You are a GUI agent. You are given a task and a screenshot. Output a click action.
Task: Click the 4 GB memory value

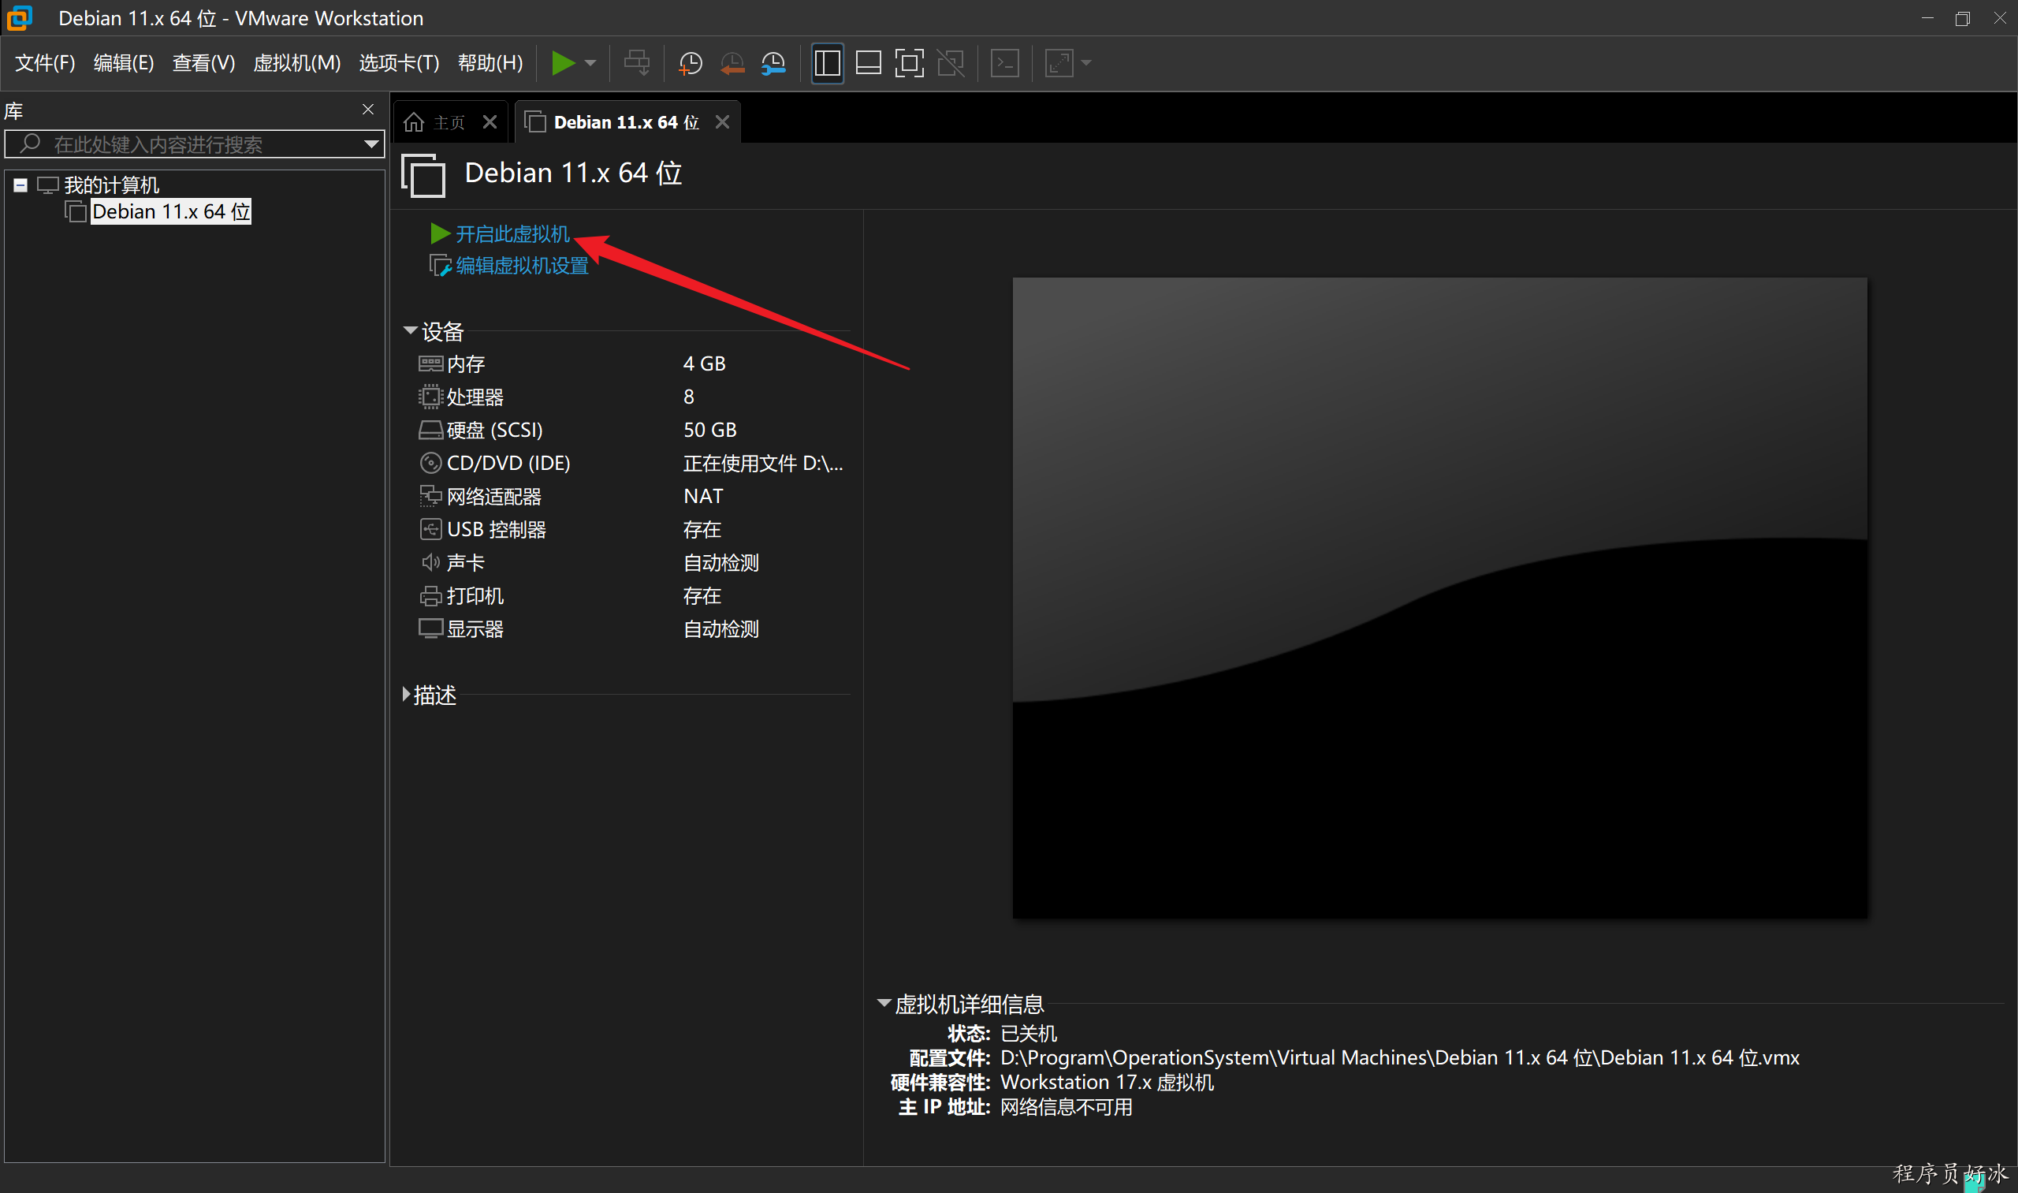[x=705, y=363]
